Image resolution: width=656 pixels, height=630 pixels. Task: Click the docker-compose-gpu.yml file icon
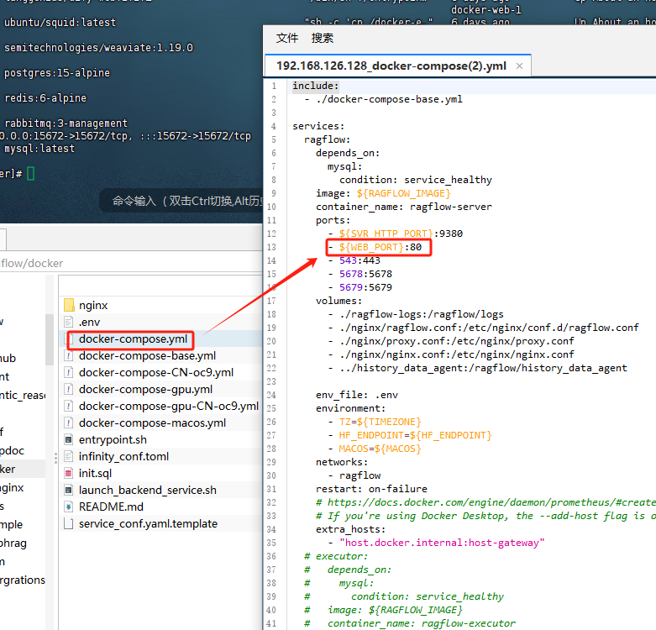click(70, 390)
